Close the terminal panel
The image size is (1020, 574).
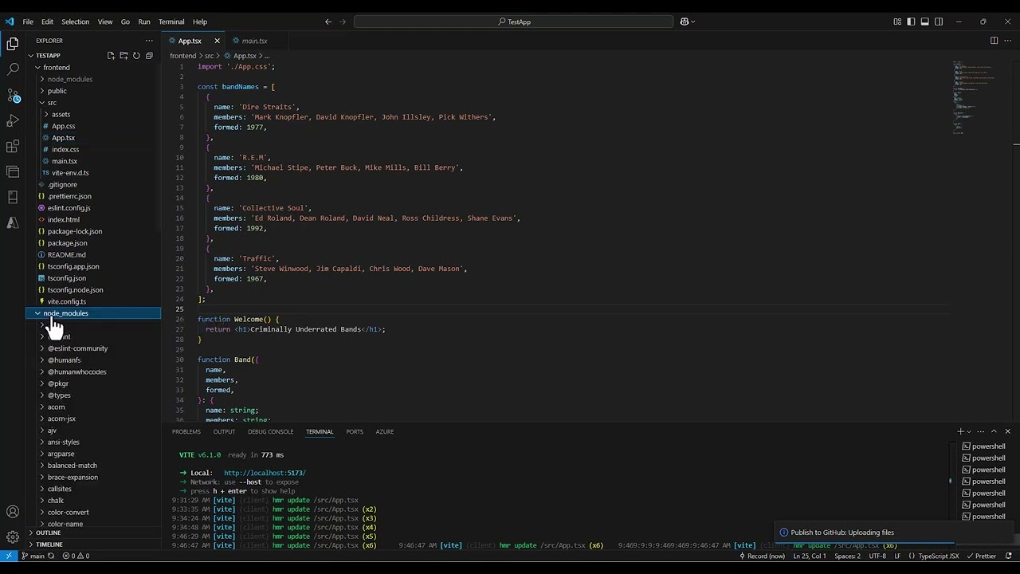[x=1007, y=431]
